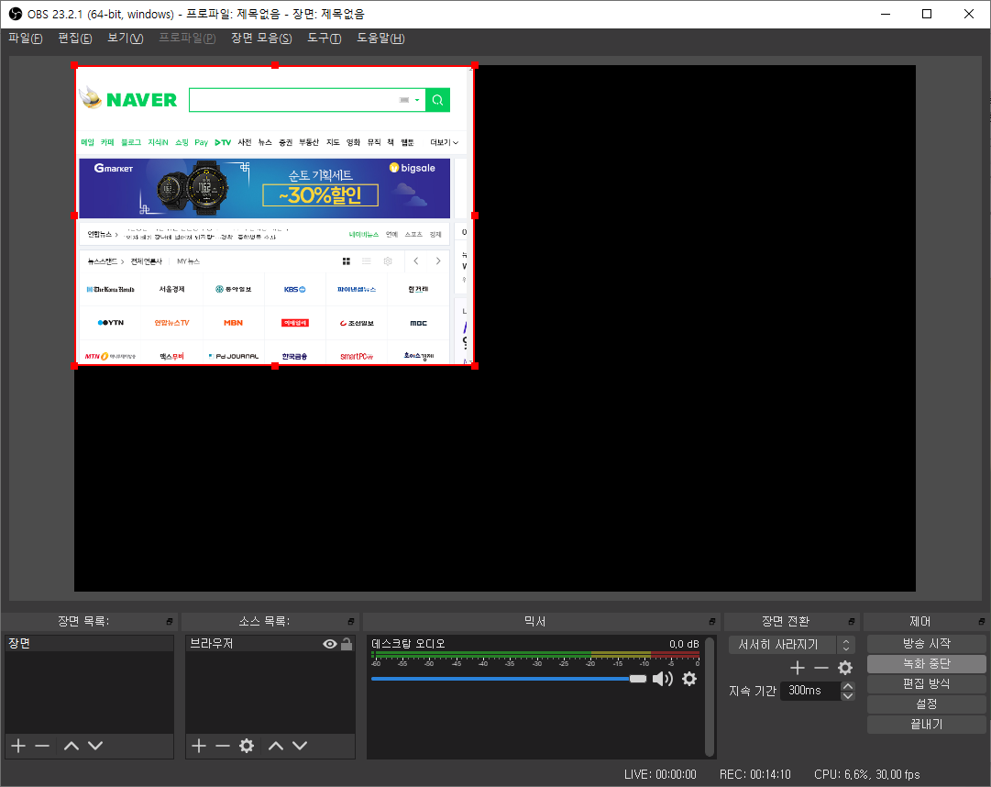Add a scene transition with plus icon

point(798,668)
